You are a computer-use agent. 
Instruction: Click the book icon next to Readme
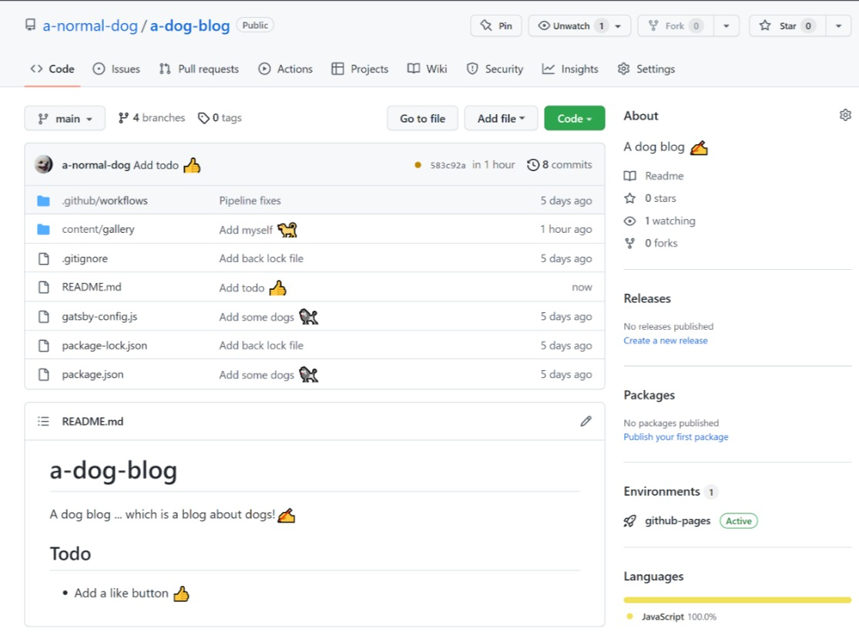[630, 176]
